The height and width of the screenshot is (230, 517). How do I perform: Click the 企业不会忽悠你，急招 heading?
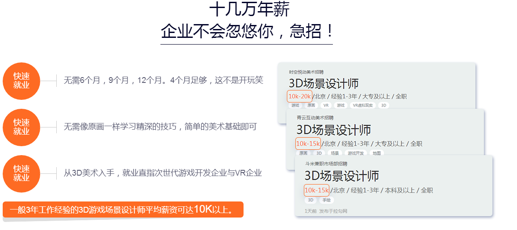tap(247, 31)
